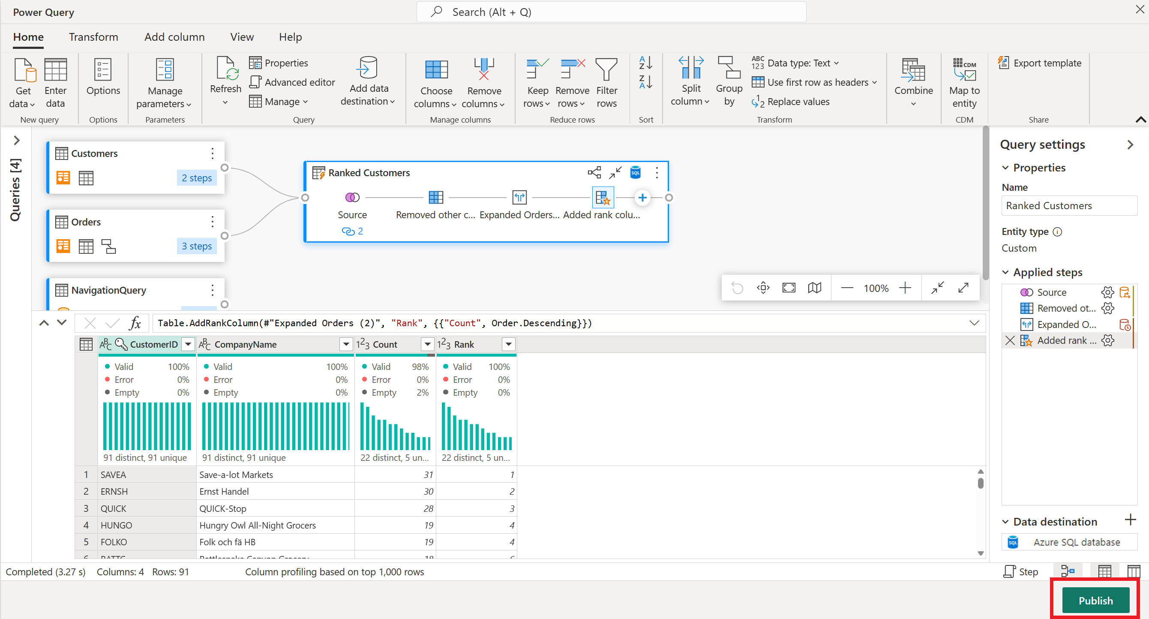Click the Export template icon

pyautogui.click(x=1005, y=63)
